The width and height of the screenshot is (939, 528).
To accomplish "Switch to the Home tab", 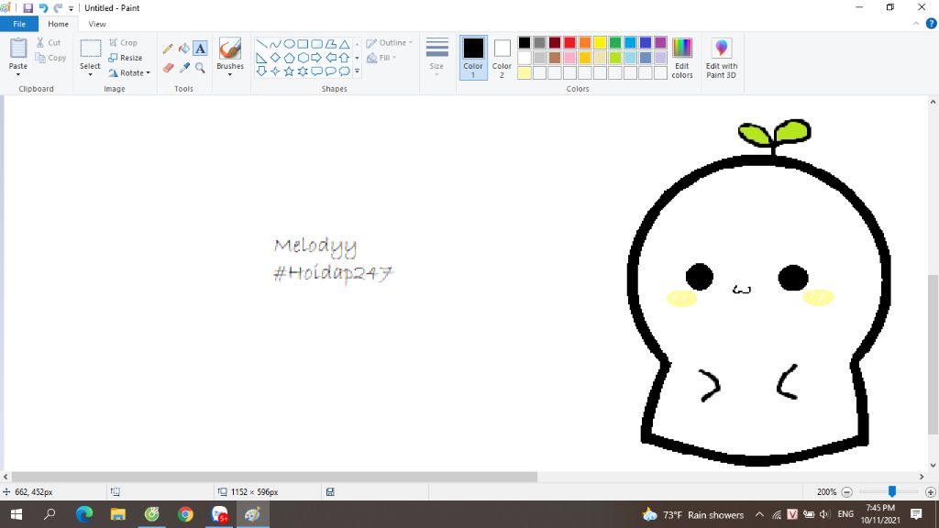I will click(58, 24).
